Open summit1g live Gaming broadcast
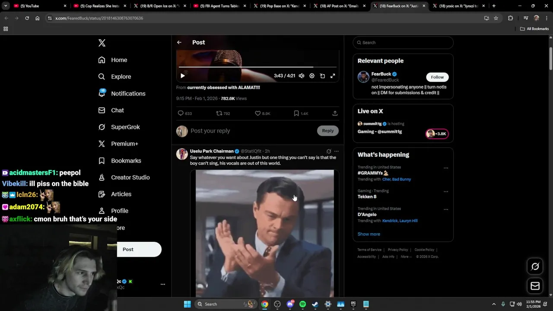553x311 pixels. tap(380, 132)
